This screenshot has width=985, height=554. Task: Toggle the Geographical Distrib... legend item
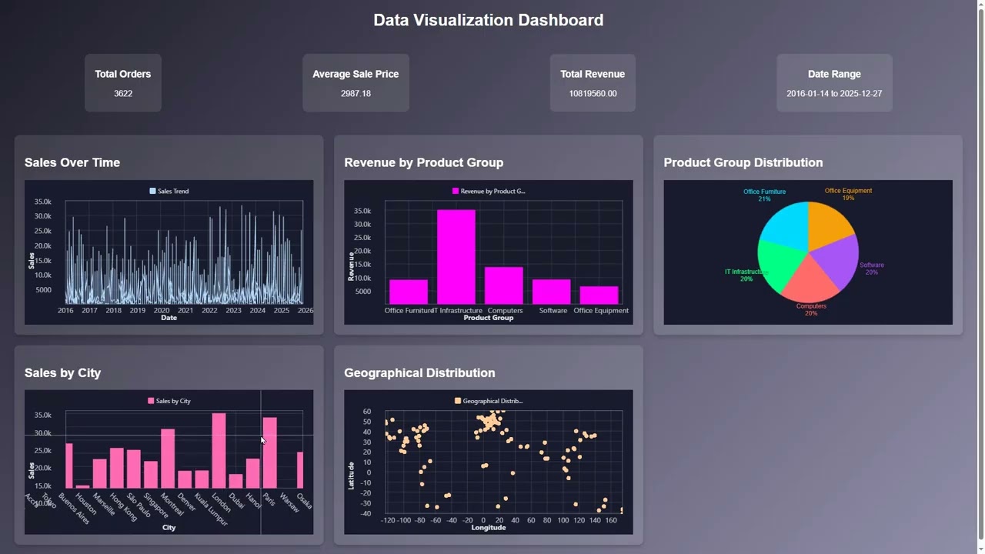click(x=489, y=401)
